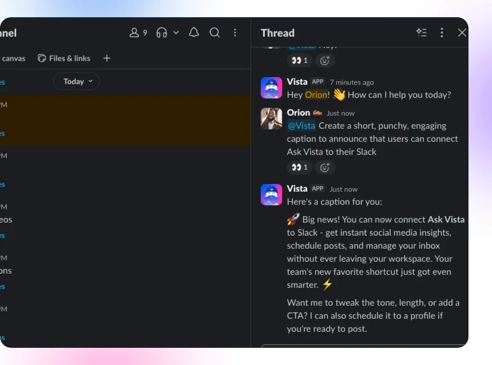Expand the huddle options chevron

click(176, 33)
